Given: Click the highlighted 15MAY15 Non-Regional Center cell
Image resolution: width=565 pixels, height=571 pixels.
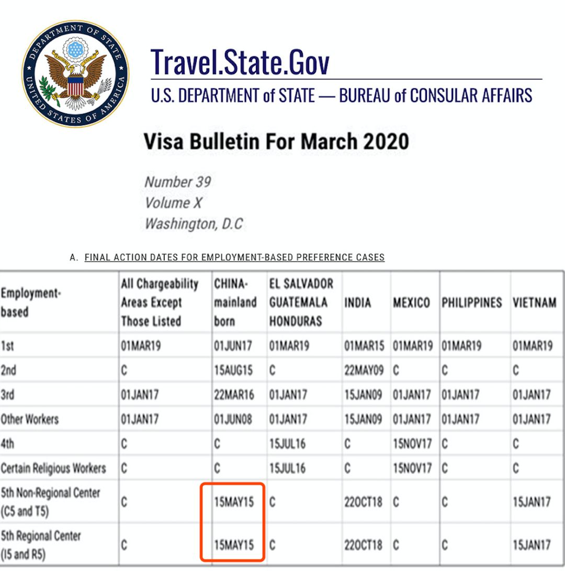Looking at the screenshot, I should [x=233, y=502].
